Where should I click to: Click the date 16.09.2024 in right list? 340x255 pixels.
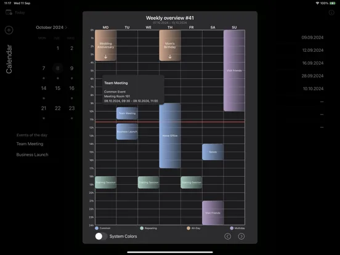point(313,63)
